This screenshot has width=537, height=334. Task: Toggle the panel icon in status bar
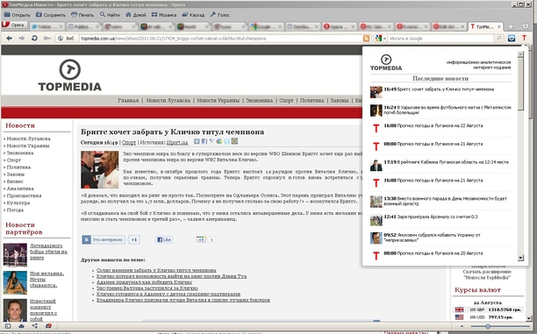coord(8,326)
